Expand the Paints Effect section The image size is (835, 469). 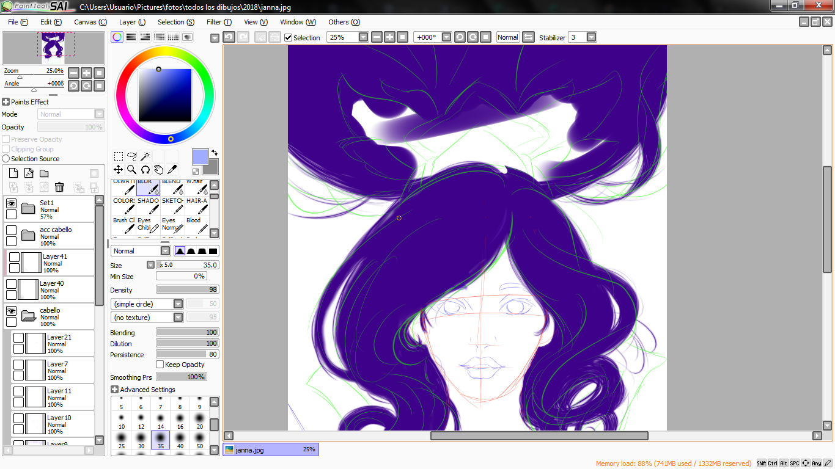(x=6, y=102)
